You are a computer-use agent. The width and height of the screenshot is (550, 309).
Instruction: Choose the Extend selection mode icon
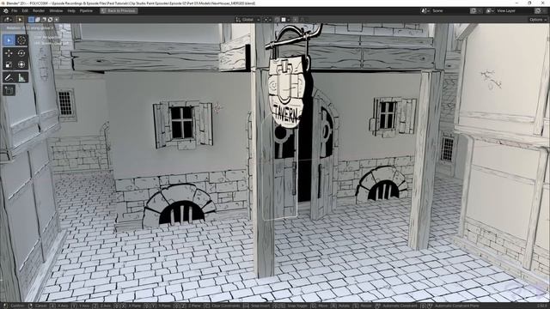click(38, 20)
